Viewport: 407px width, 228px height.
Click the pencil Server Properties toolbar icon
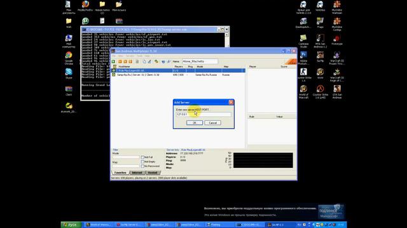coord(149,61)
